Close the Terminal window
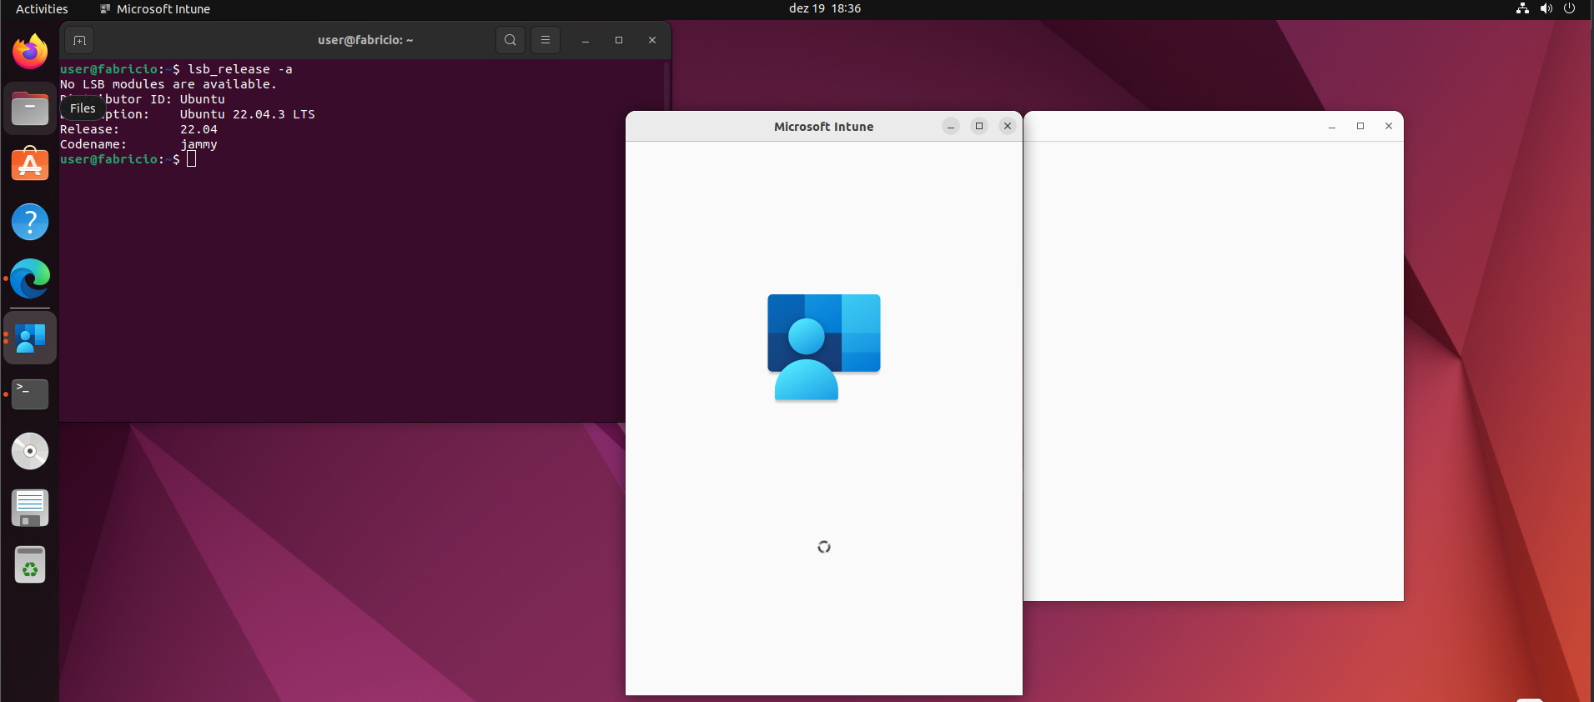The image size is (1594, 702). 652,40
